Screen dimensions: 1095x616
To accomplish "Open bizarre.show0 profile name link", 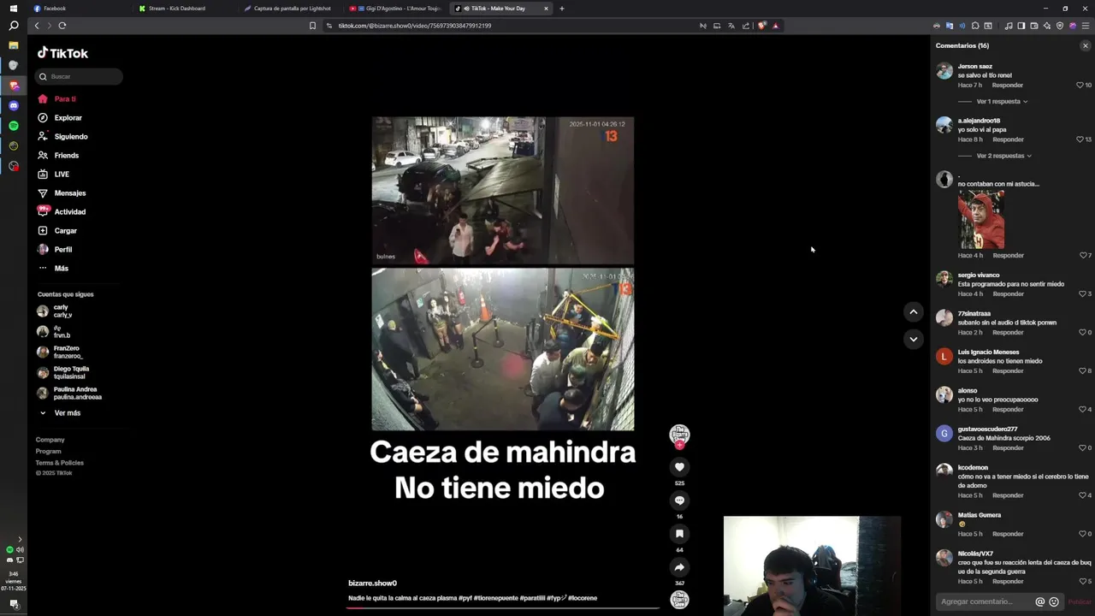I will (372, 583).
